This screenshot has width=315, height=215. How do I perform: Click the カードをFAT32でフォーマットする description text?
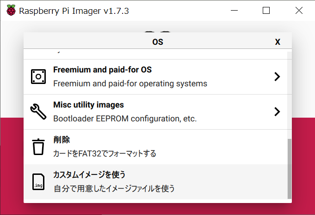coord(105,154)
